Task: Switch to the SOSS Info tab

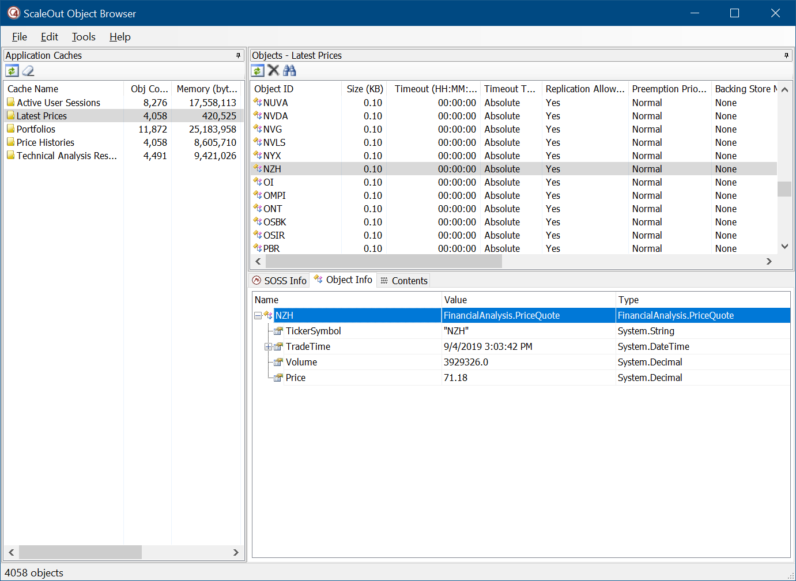Action: point(280,281)
